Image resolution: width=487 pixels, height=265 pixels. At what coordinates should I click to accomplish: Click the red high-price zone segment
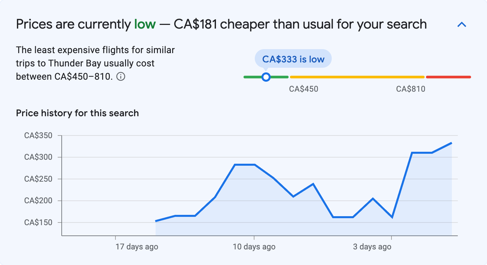point(449,77)
